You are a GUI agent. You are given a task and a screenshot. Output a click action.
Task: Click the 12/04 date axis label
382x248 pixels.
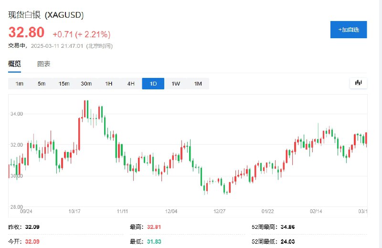pyautogui.click(x=171, y=211)
